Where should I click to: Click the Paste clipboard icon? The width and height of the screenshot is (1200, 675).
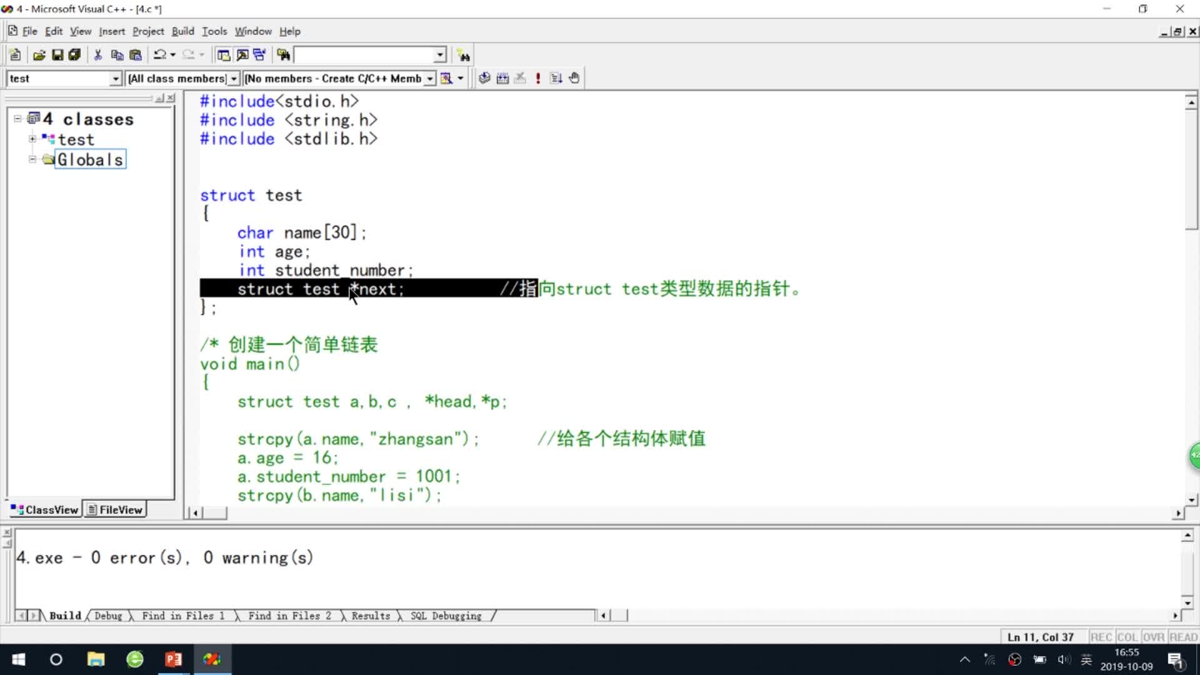coord(135,55)
